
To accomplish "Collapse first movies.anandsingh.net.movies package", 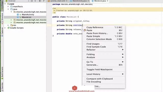I will pyautogui.click(x=11, y=12).
